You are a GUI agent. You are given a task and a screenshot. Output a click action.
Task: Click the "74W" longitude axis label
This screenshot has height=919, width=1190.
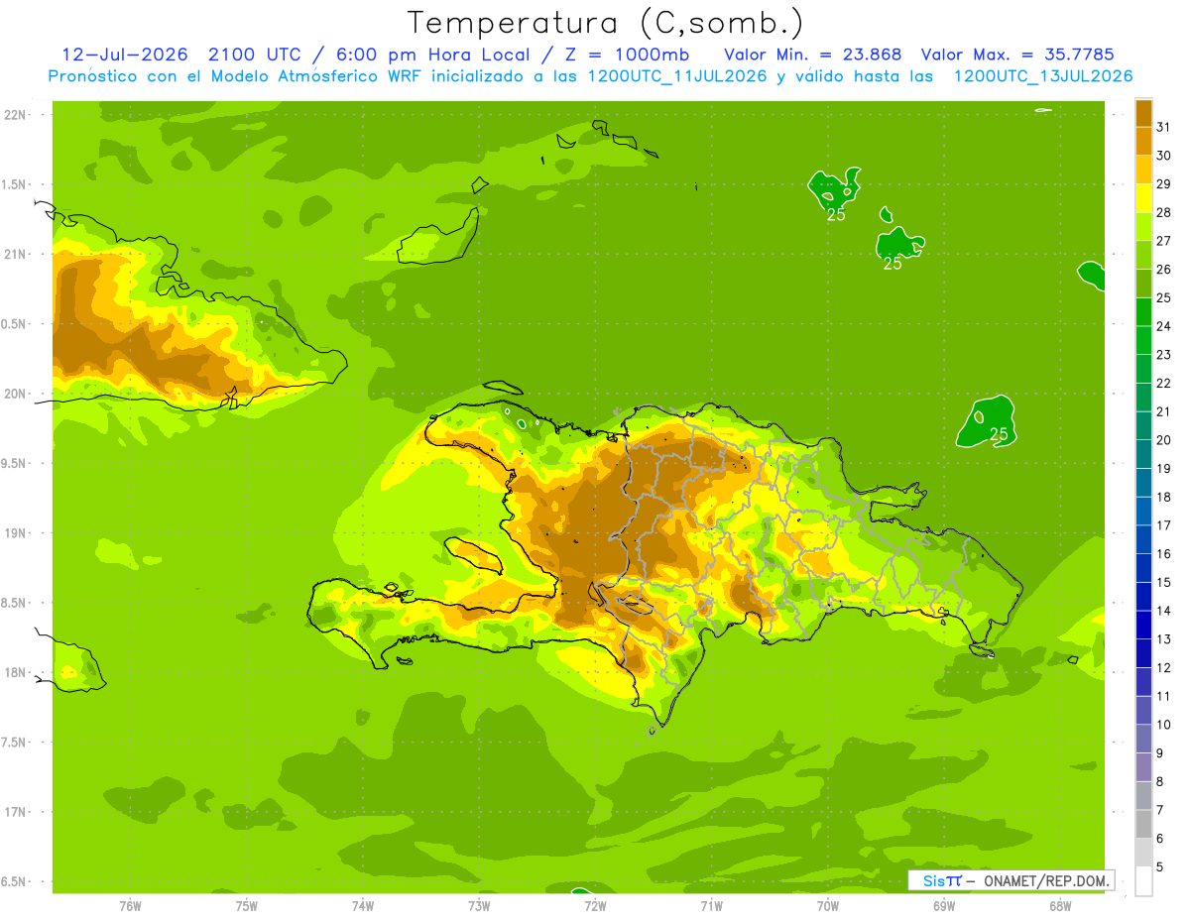(363, 905)
